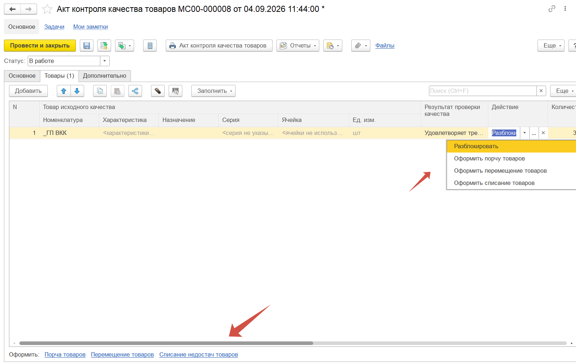Open the table Еще menu
Screen dimensions: 576x363
click(564, 91)
